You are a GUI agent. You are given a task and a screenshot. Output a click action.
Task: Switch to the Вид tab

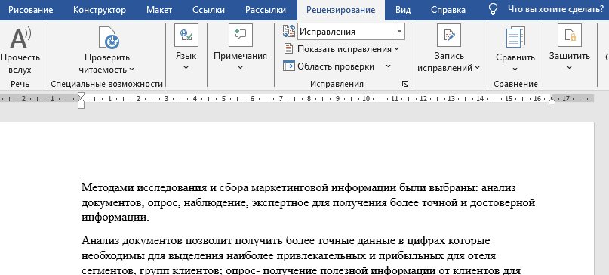[403, 10]
